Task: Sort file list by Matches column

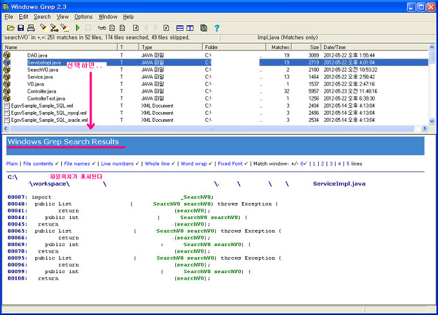Action: pos(278,47)
